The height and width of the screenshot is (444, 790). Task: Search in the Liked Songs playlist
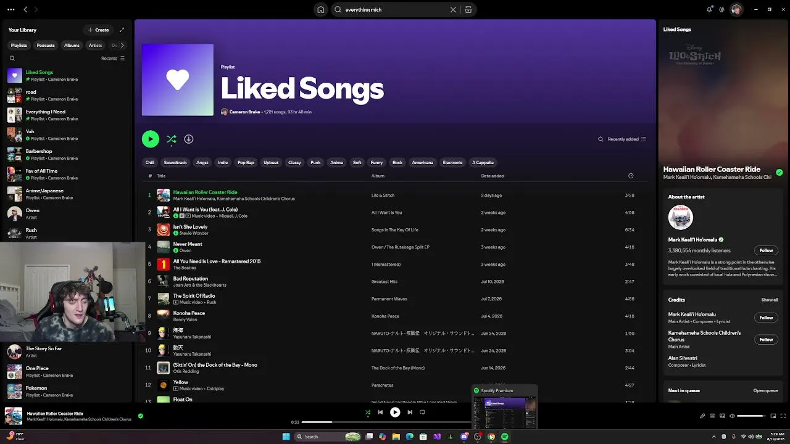click(x=601, y=139)
